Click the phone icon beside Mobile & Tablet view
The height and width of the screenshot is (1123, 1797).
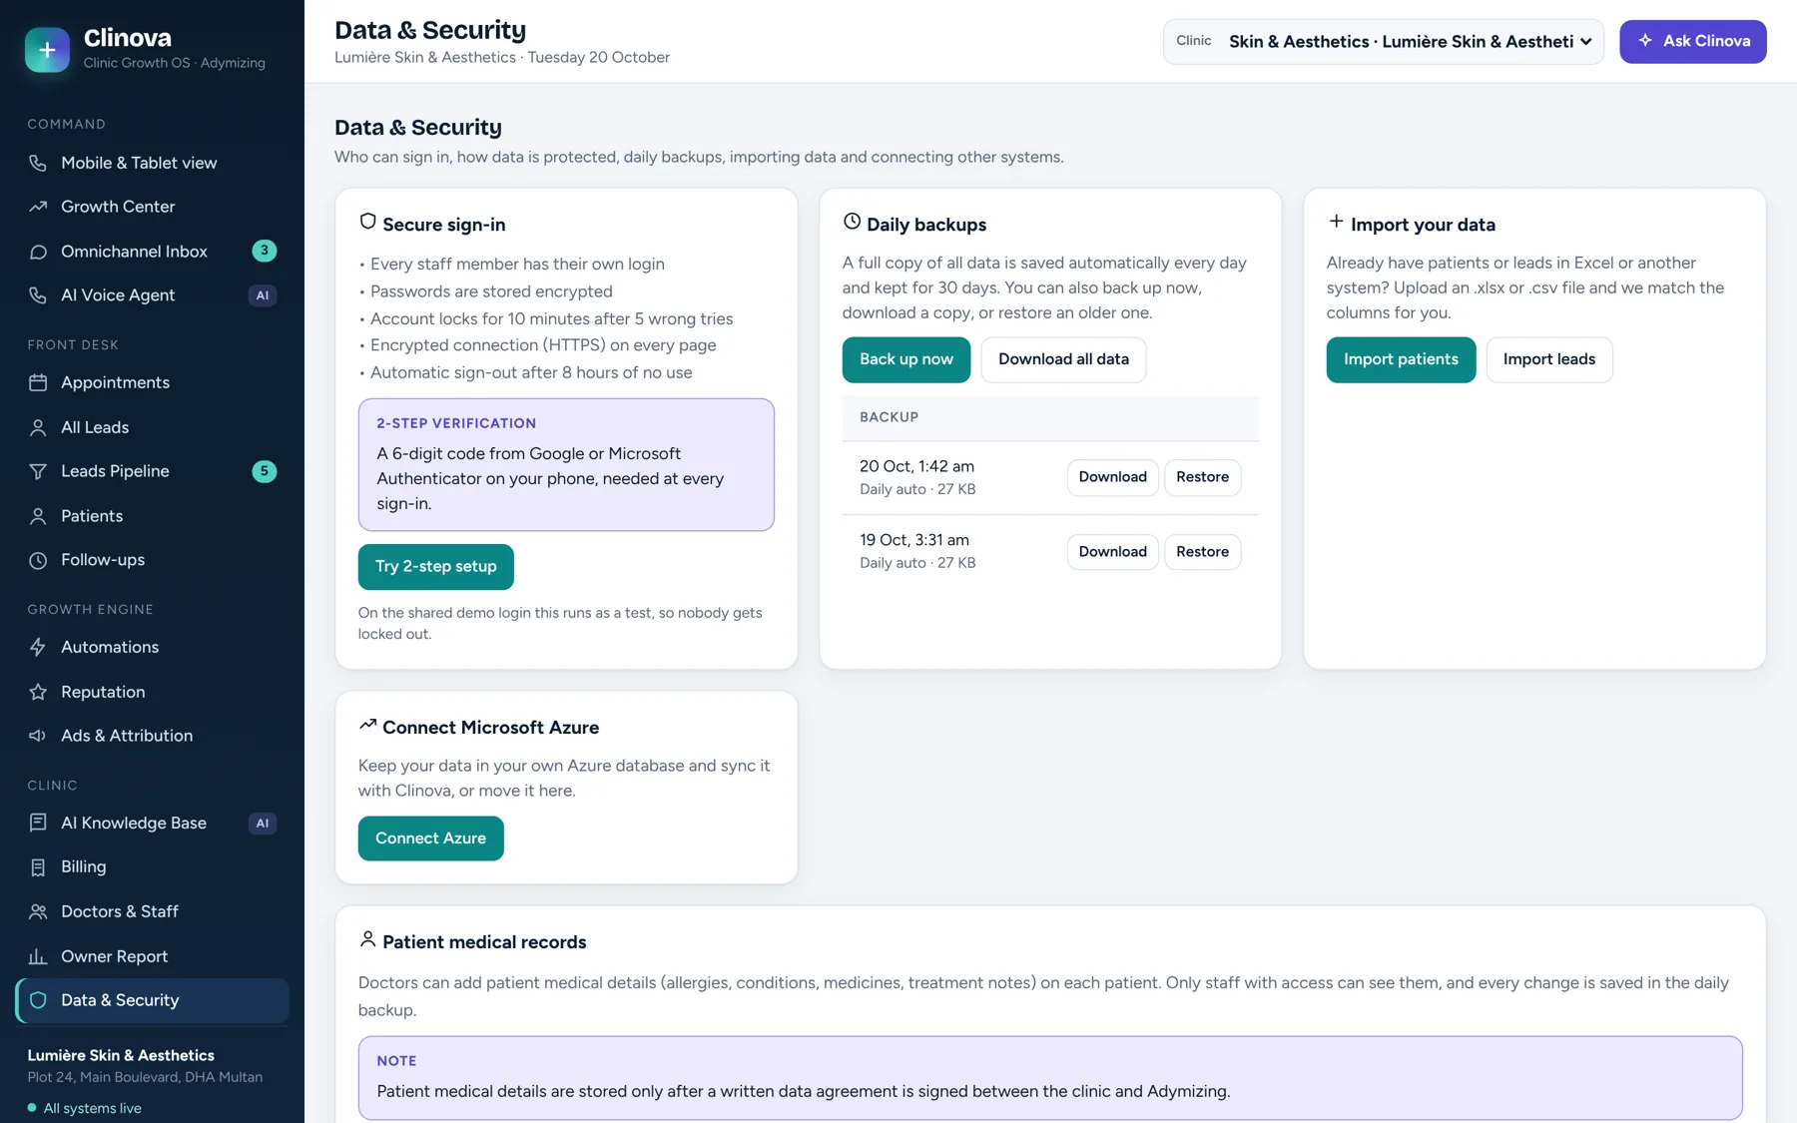[38, 163]
